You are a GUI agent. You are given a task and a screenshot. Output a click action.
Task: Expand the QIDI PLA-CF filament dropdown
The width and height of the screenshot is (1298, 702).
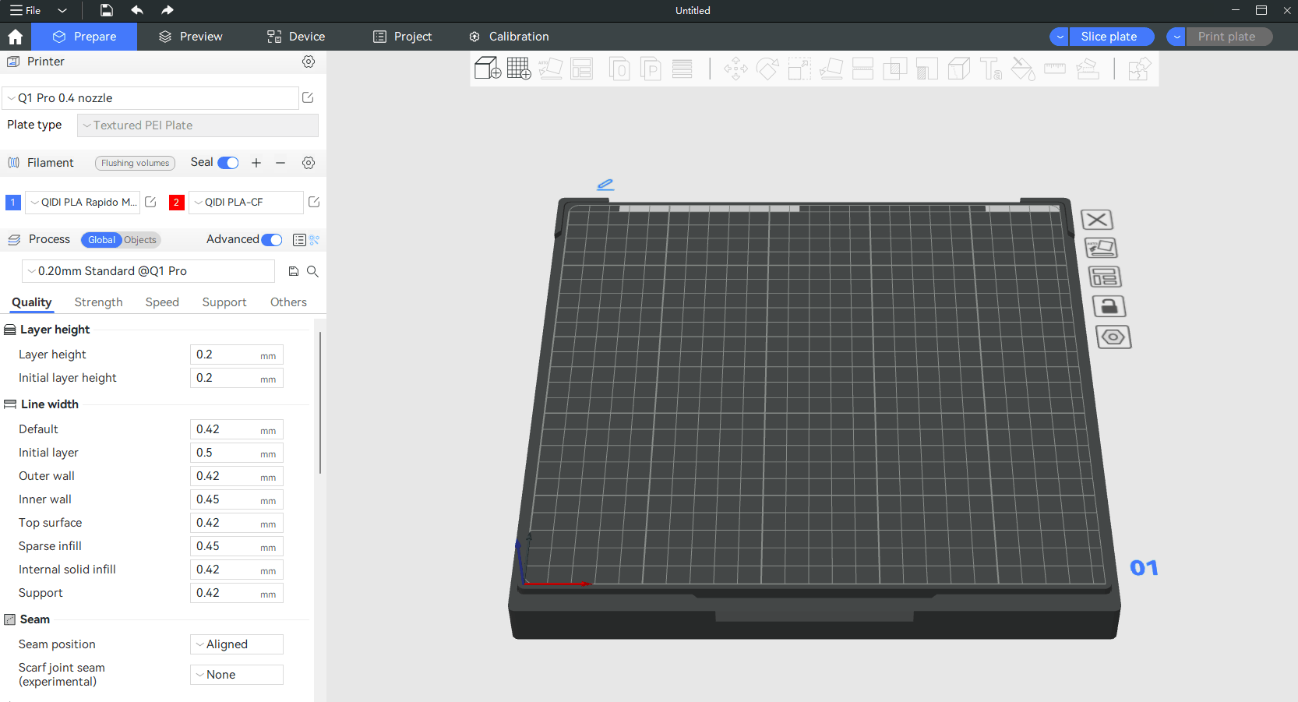pos(246,203)
